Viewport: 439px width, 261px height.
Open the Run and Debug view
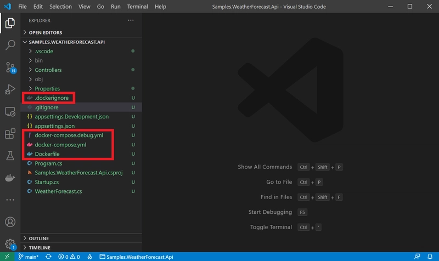click(x=10, y=89)
